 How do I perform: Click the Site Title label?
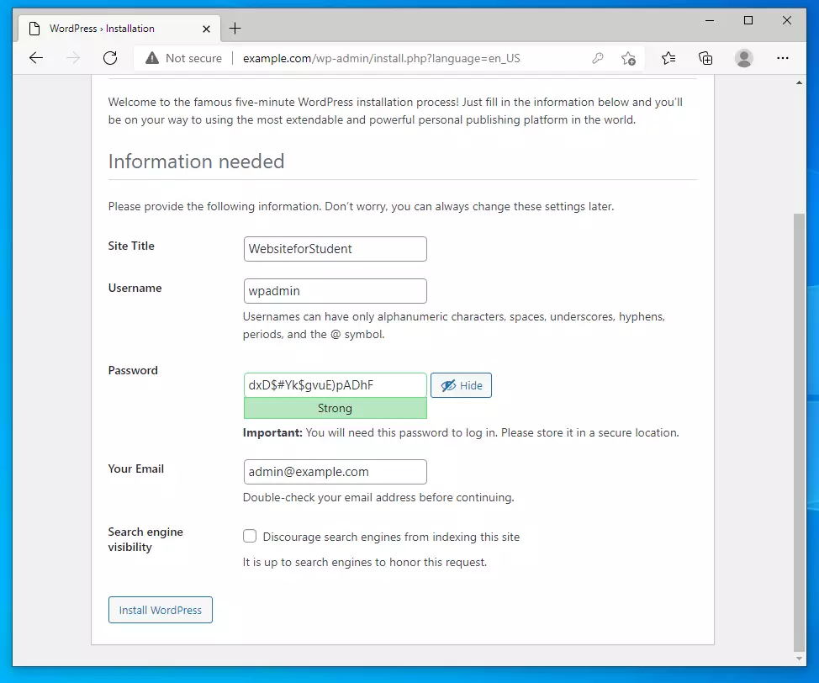(131, 246)
